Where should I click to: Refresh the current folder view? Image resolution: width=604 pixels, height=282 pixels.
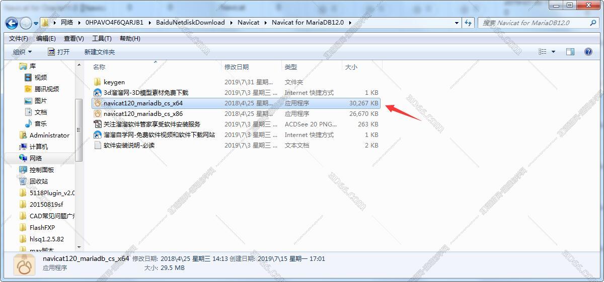[469, 23]
